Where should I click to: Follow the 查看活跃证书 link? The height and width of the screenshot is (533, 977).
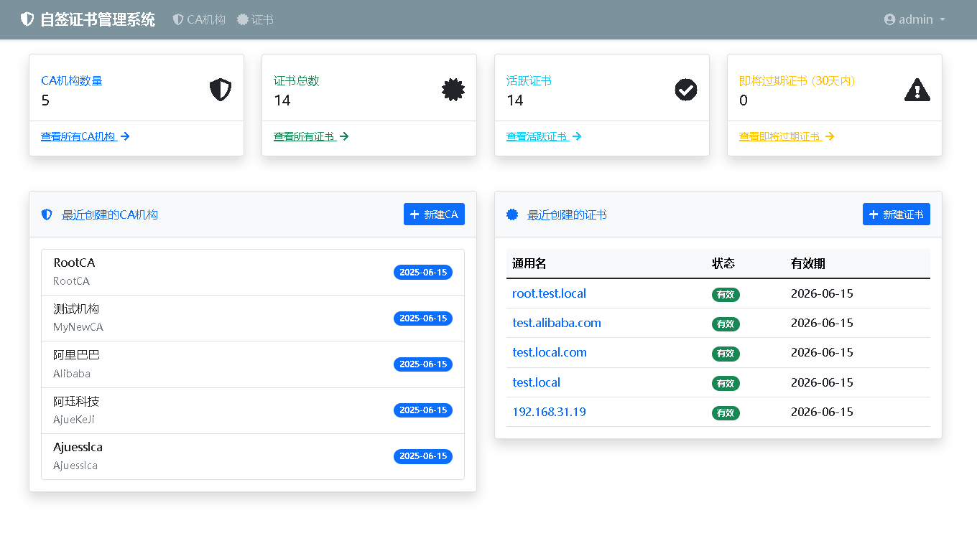[537, 136]
